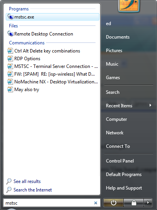
Task: Select the Files group header
Action: coord(13,26)
